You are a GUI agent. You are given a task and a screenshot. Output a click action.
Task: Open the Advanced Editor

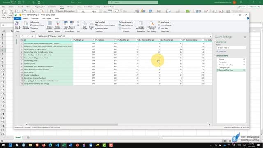37,25
